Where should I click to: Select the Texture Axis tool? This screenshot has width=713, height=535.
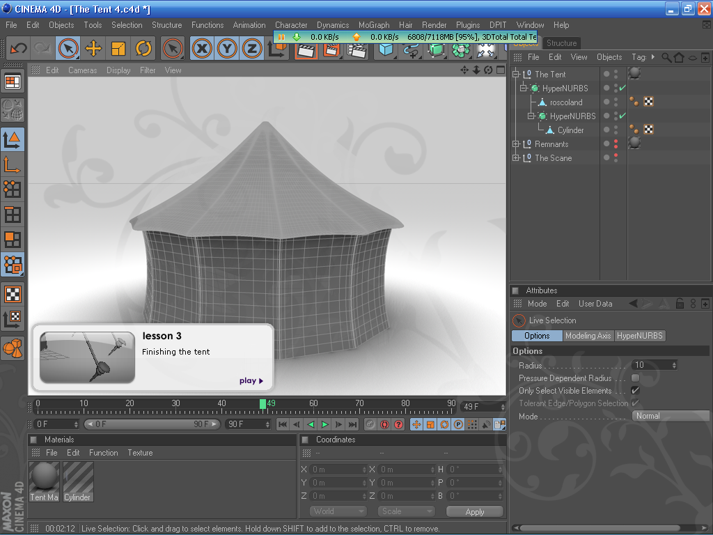pyautogui.click(x=13, y=319)
